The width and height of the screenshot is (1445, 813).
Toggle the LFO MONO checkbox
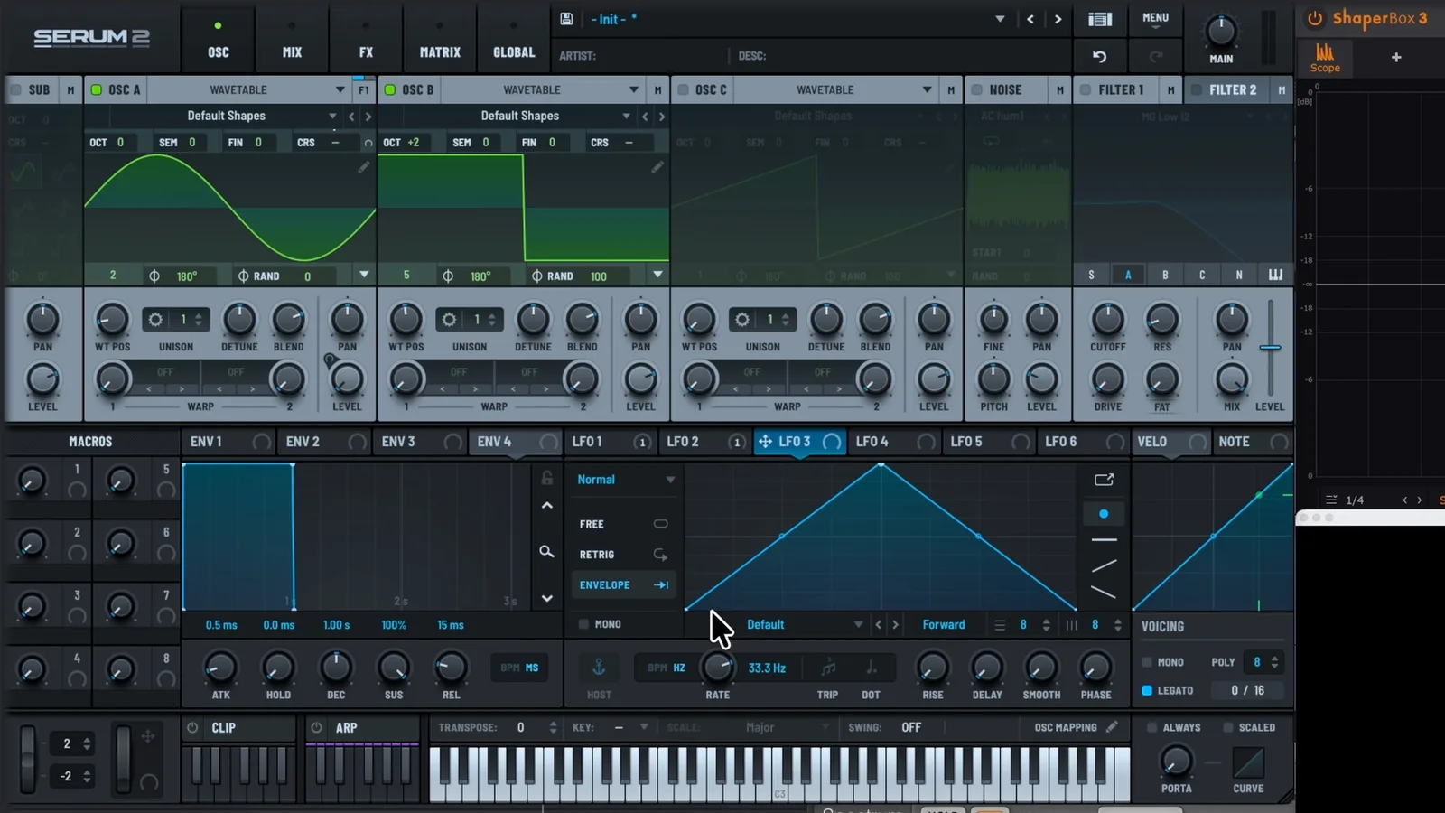pos(583,624)
